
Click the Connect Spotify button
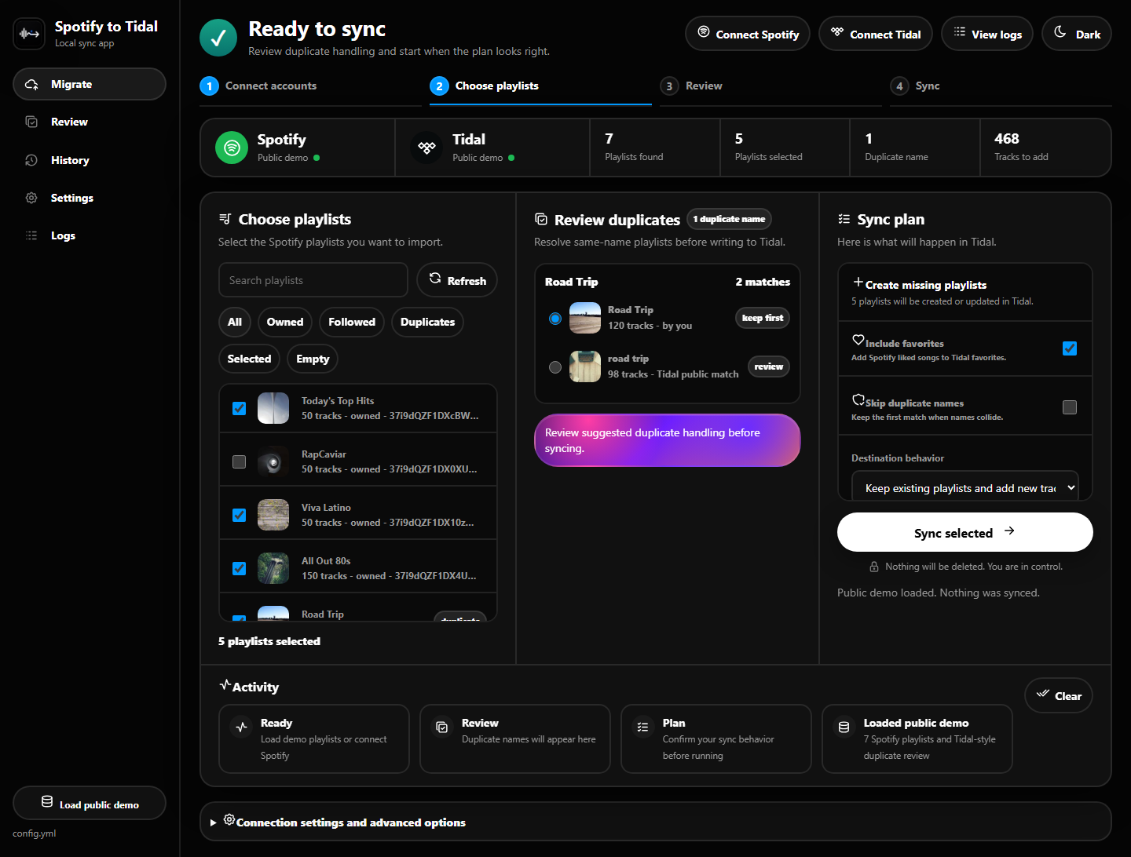748,34
